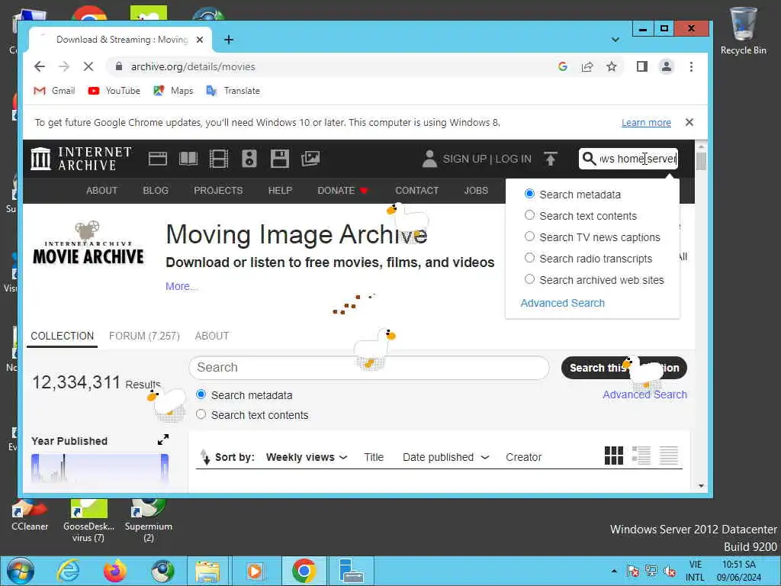Switch to the collection ABOUT tab
Image resolution: width=781 pixels, height=586 pixels.
point(212,336)
